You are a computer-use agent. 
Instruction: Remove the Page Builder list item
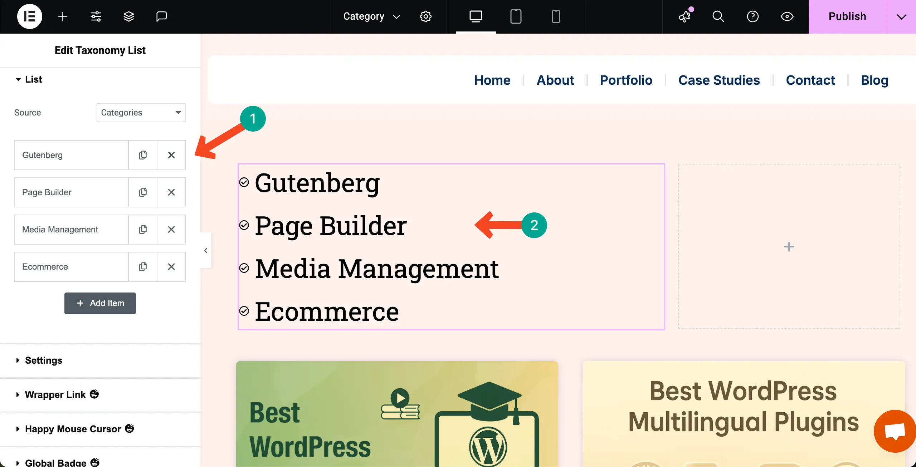click(x=171, y=192)
